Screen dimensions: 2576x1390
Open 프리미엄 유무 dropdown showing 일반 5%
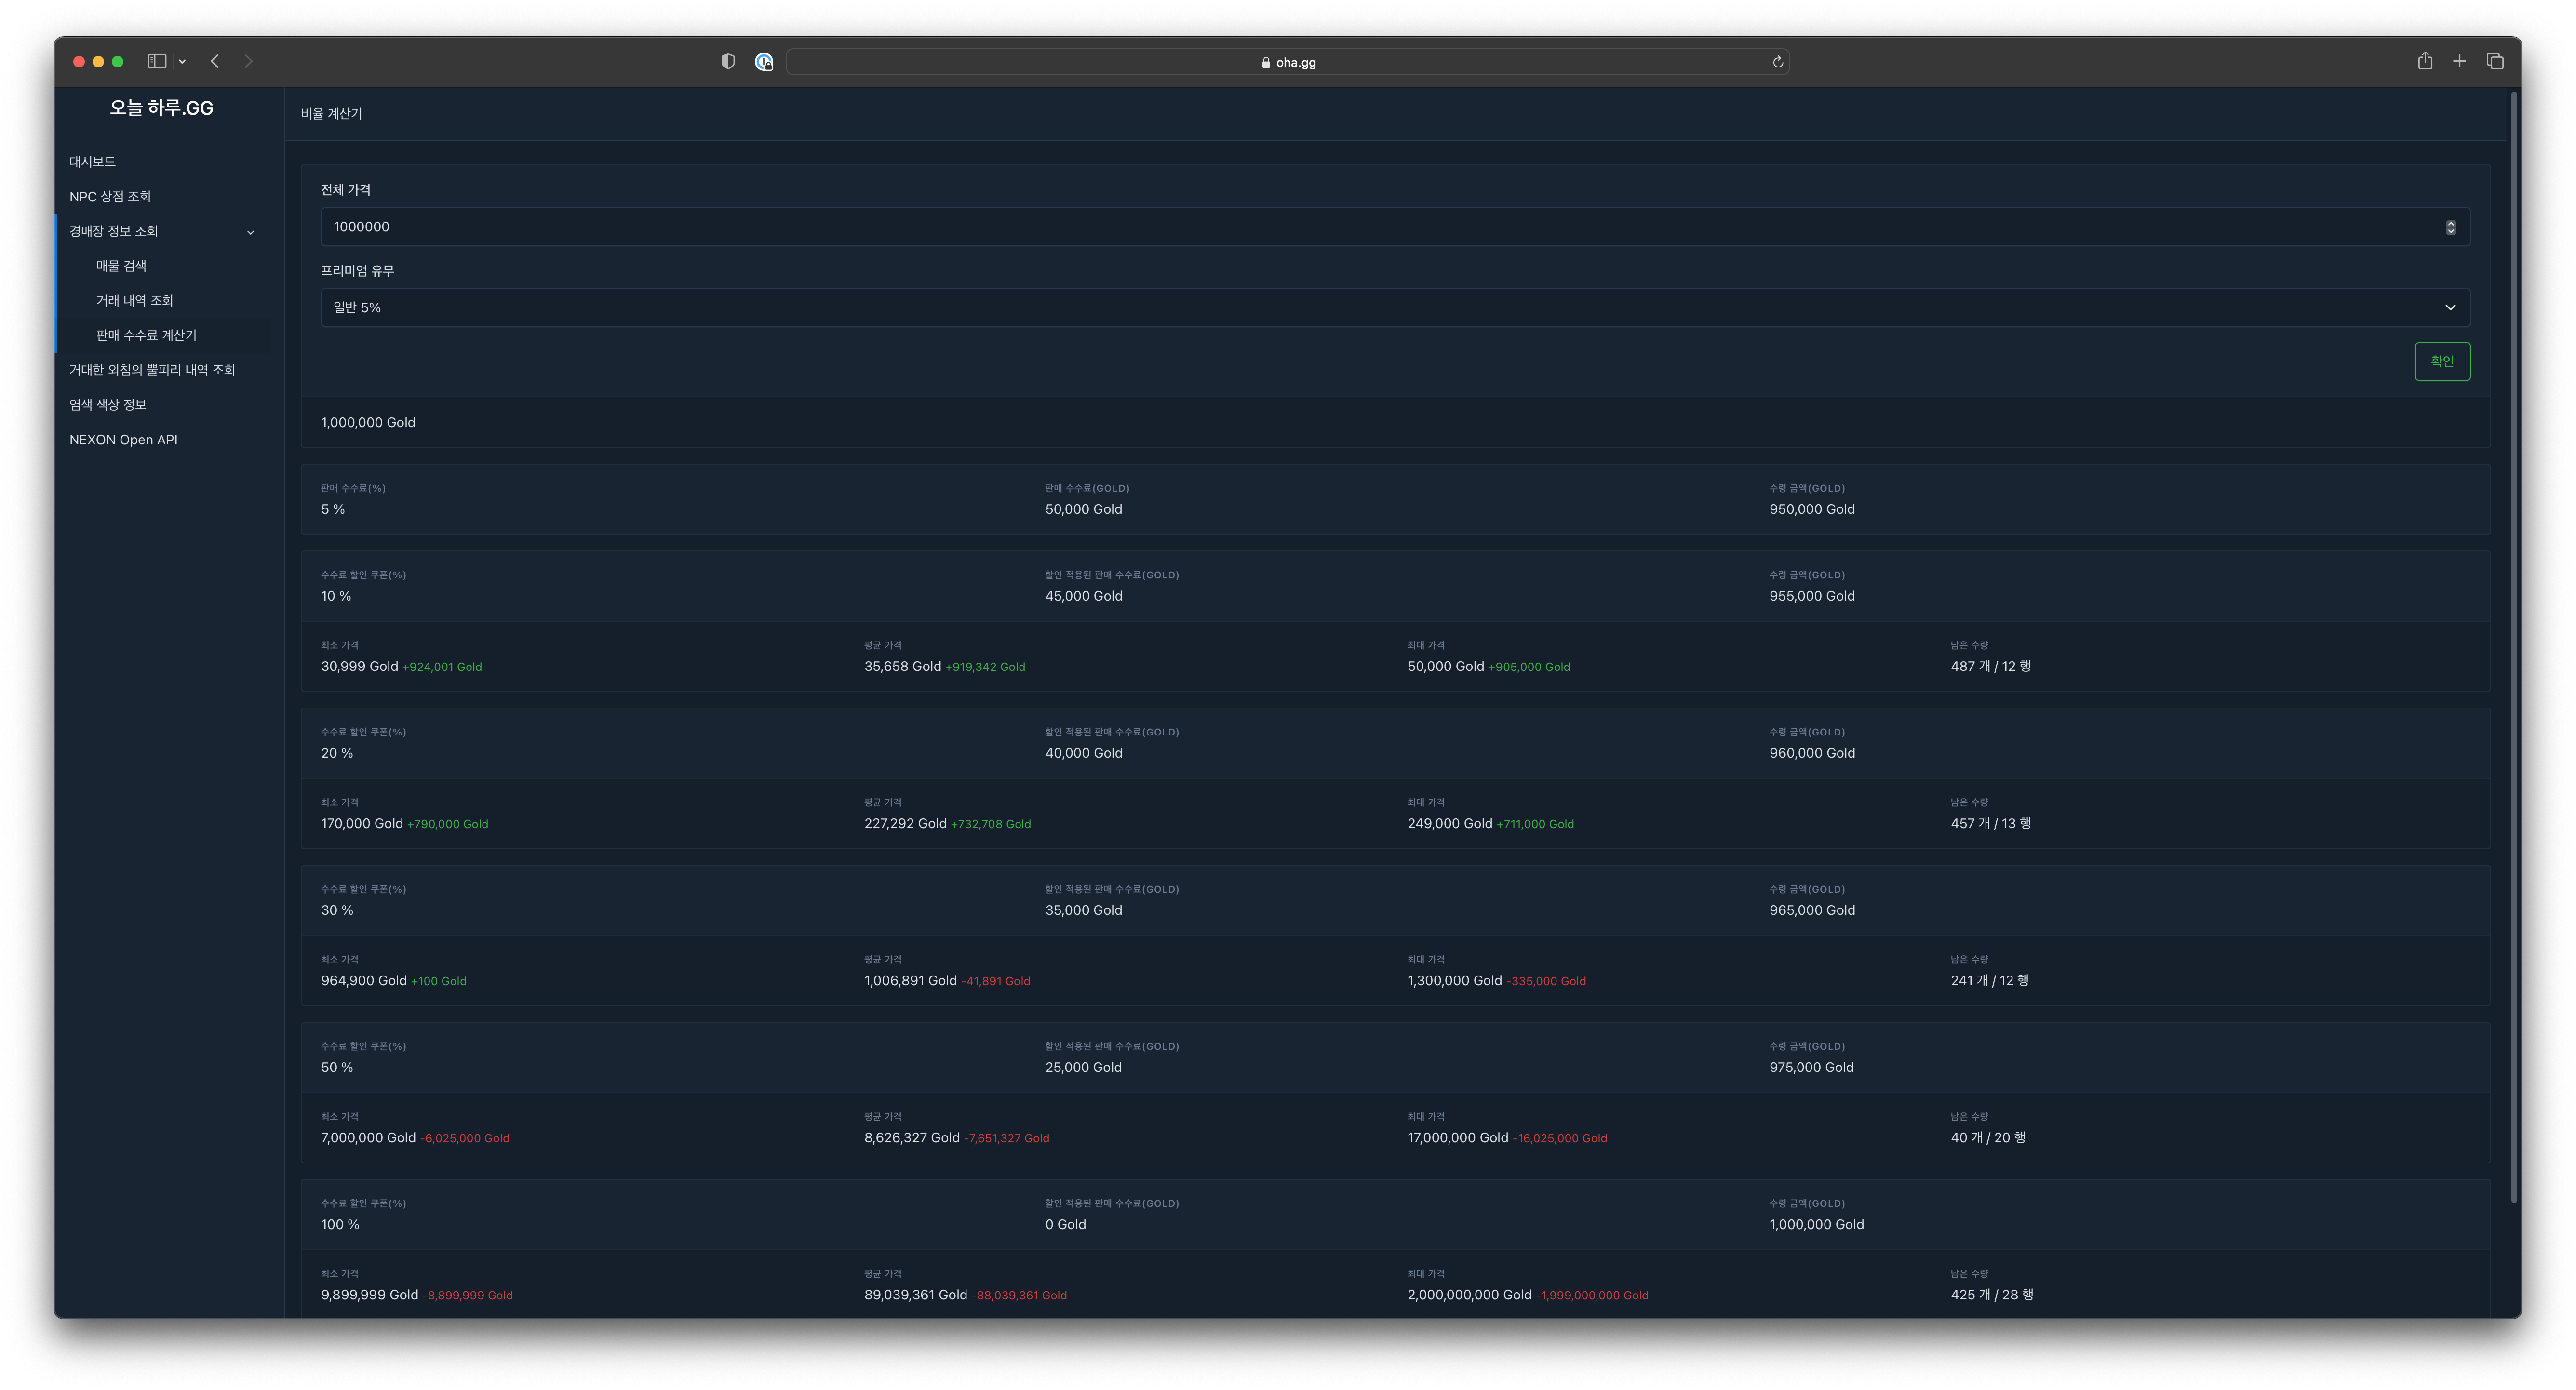1394,307
